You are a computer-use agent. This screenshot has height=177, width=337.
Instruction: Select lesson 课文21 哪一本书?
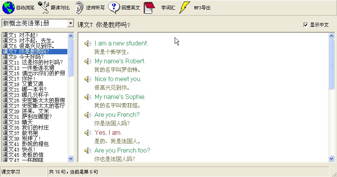point(35,90)
